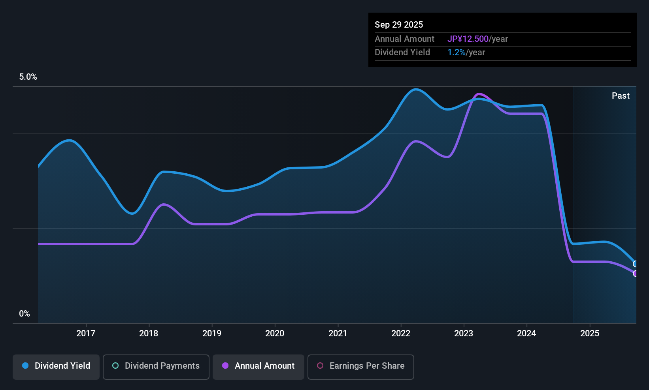Image resolution: width=649 pixels, height=390 pixels.
Task: Click the purple dot beside Annual Amount
Action: (x=225, y=366)
